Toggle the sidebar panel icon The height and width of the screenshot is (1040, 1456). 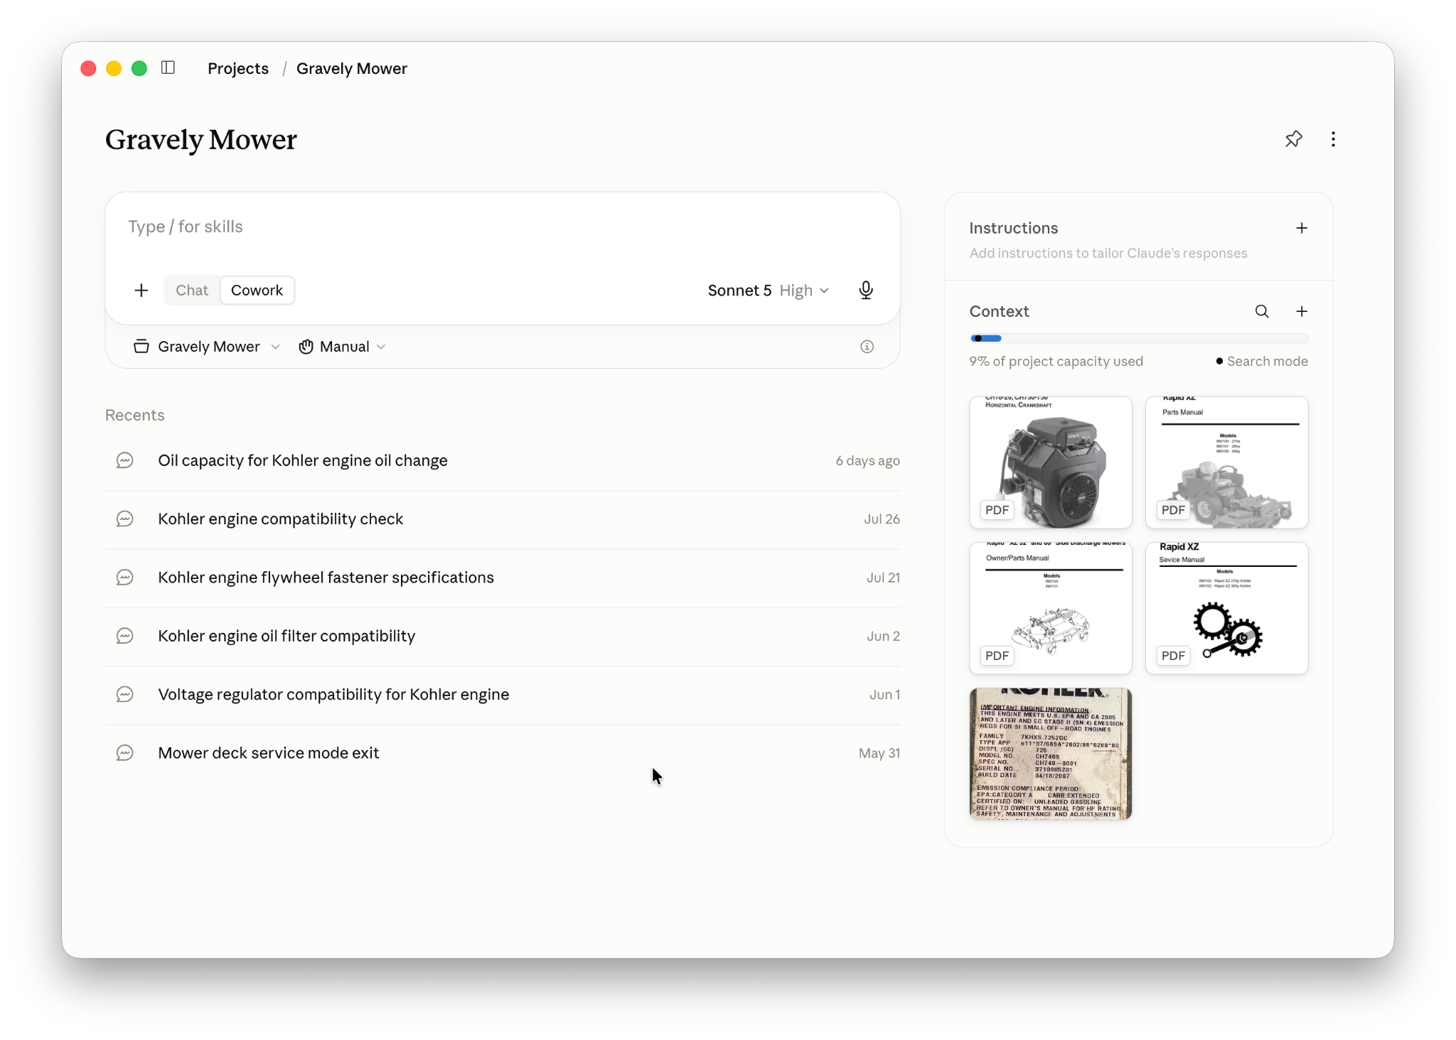click(x=168, y=67)
